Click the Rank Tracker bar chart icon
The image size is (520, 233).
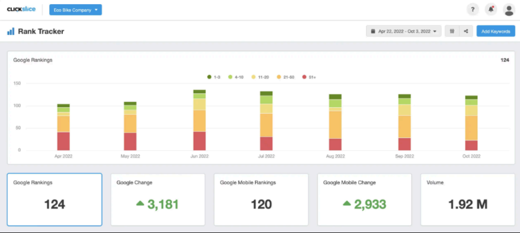click(11, 31)
